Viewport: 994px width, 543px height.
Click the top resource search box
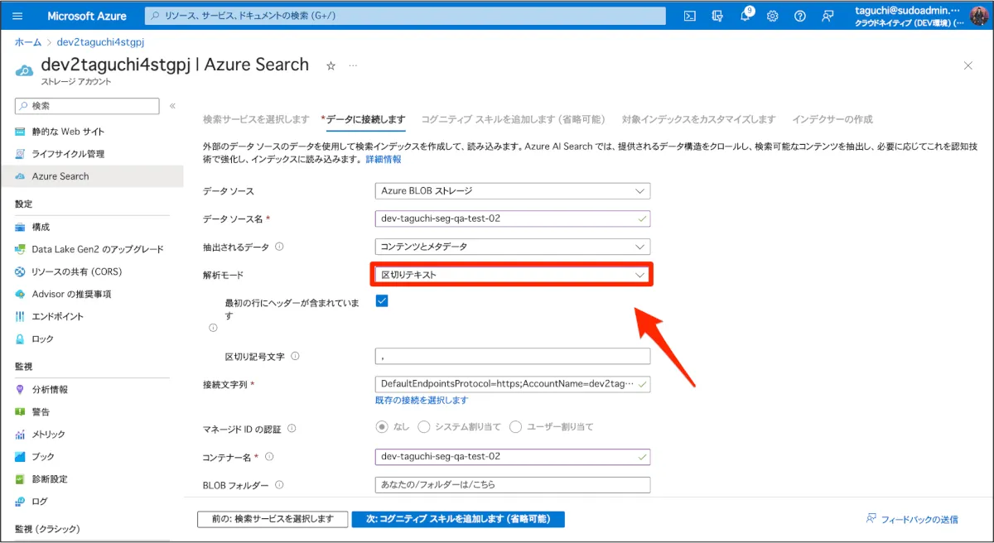click(x=405, y=16)
